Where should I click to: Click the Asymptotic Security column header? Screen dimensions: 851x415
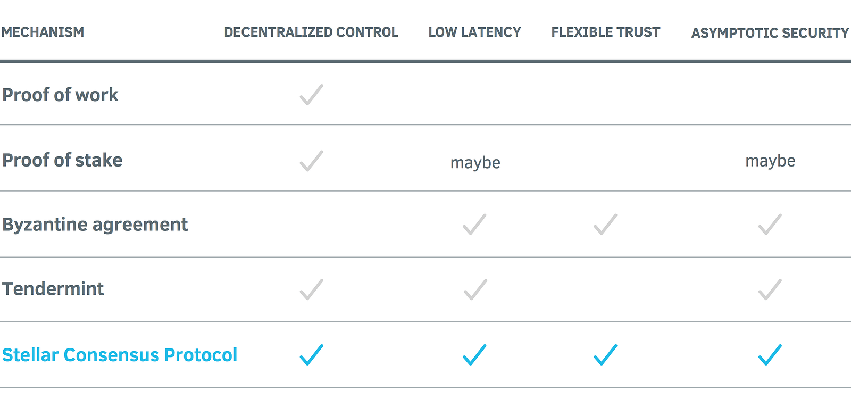[x=770, y=33]
